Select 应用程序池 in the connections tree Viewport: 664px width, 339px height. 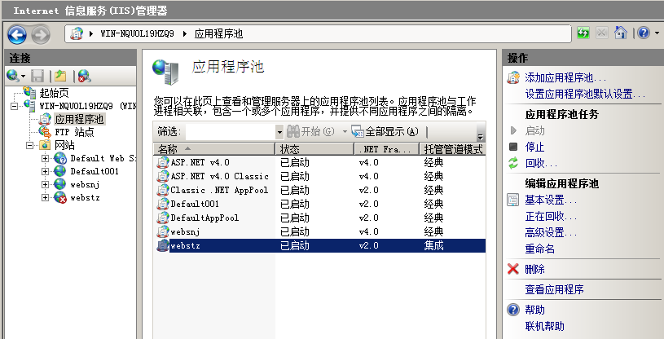(x=79, y=119)
